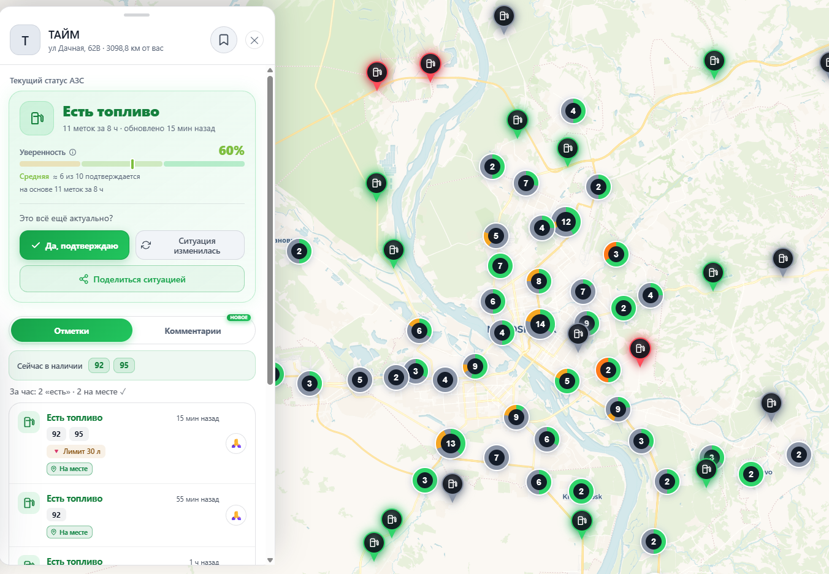Select the 95 chip in Сейчас в наличии
The image size is (829, 574).
(124, 366)
